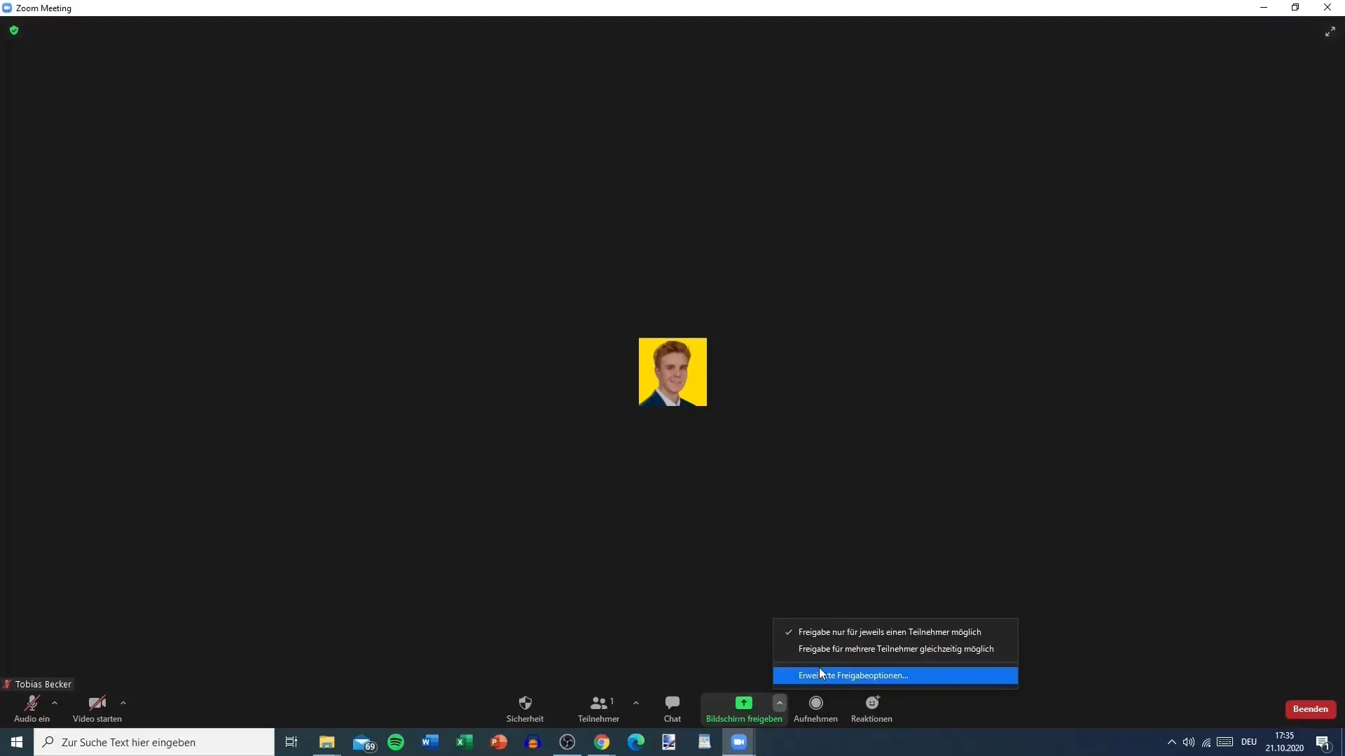Open the Windows Start menu
Screen dimensions: 1345x756
pyautogui.click(x=17, y=742)
